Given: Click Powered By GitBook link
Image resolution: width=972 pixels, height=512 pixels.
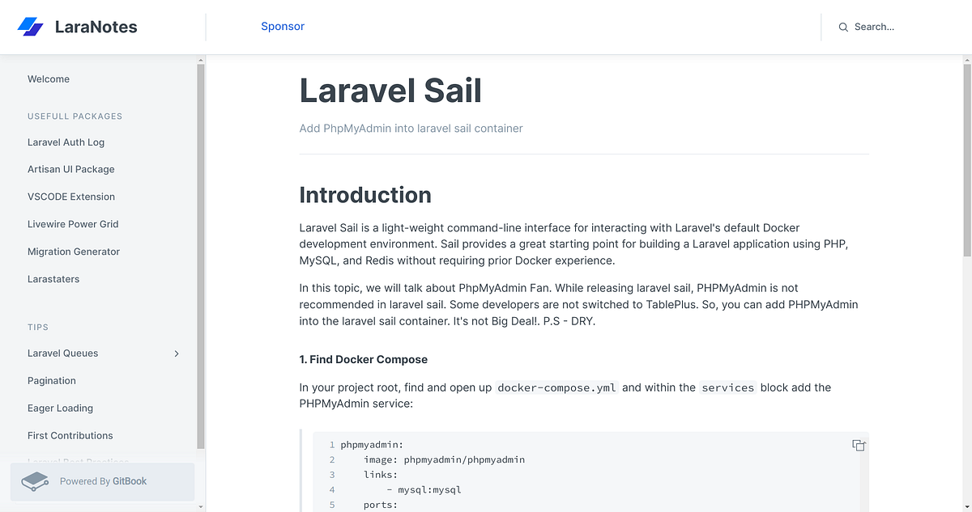Looking at the screenshot, I should click(x=103, y=480).
